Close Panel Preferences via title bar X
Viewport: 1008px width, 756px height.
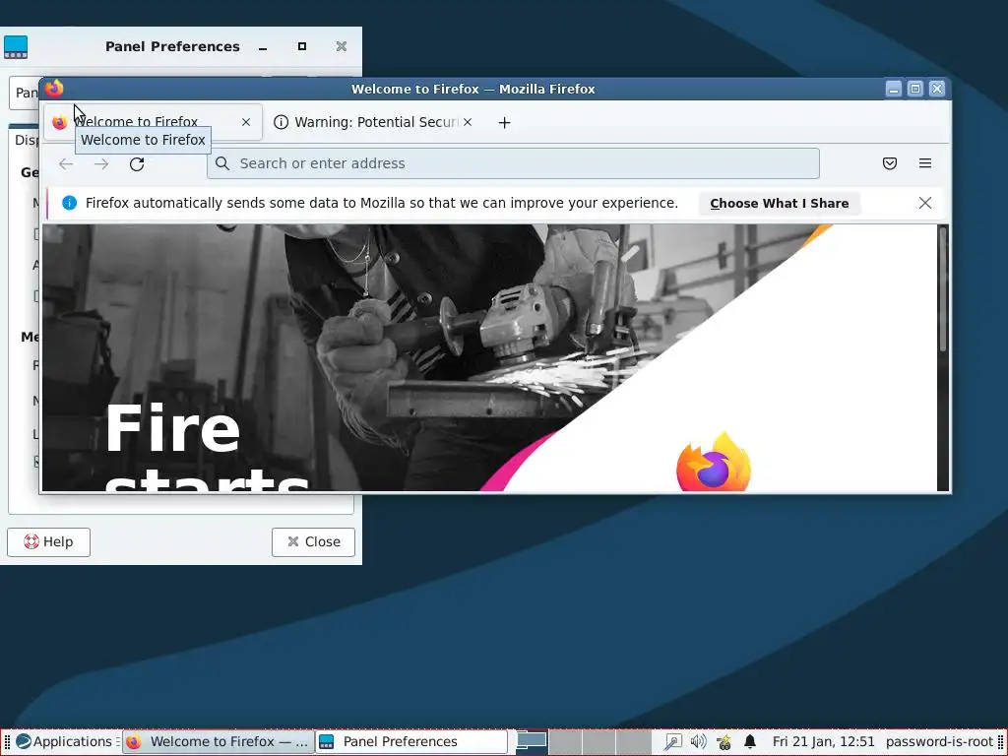(x=342, y=46)
